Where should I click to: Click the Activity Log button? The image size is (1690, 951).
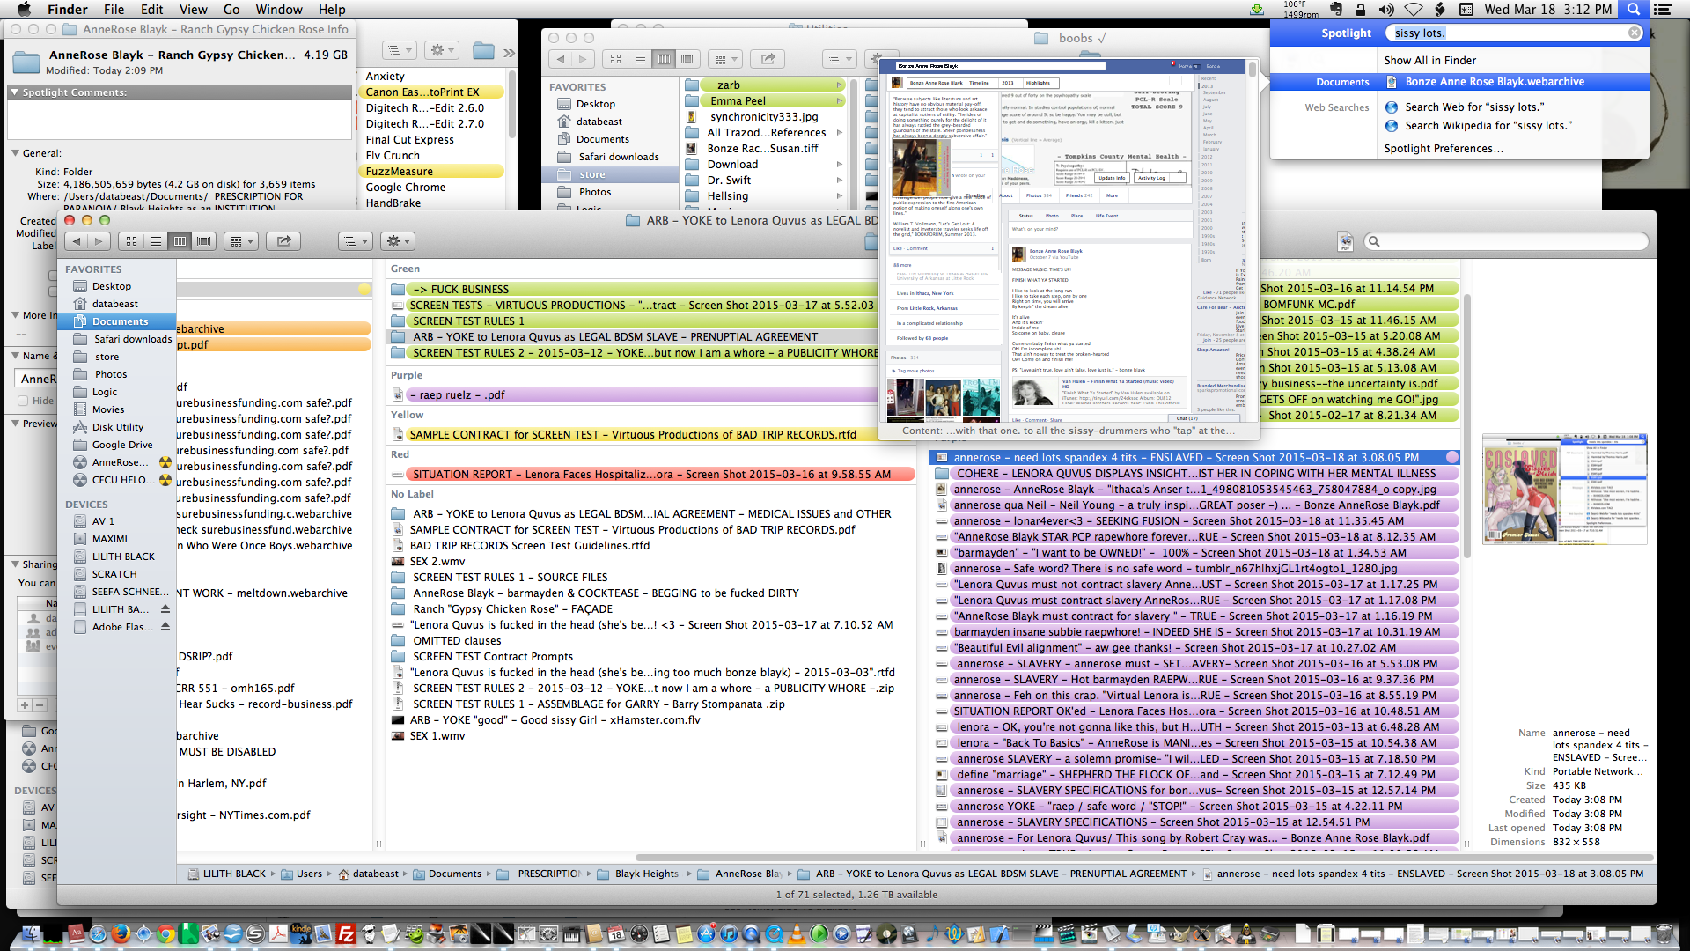[x=1151, y=176]
